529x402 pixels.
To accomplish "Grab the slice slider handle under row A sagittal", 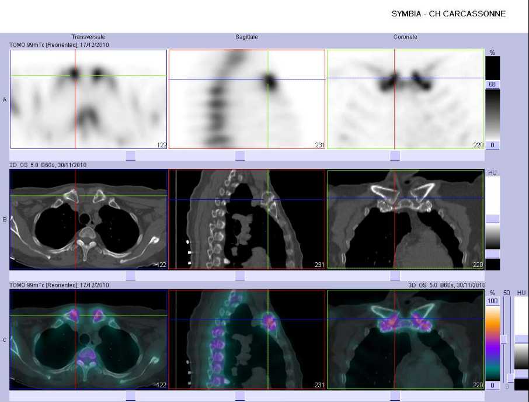I will 240,155.
